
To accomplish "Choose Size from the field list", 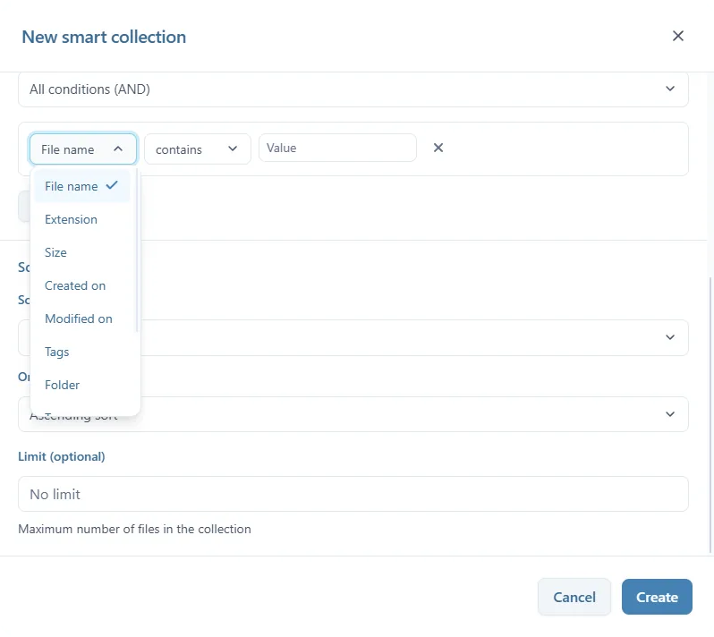I will pos(82,252).
